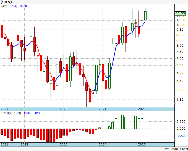Click the 10.00 price axis label
188x151 pixels.
(181, 25)
